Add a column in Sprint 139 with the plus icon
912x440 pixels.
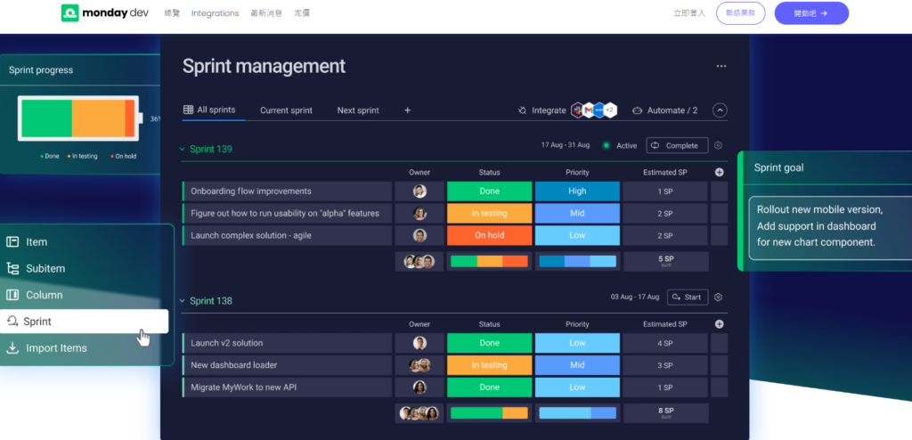(x=720, y=172)
